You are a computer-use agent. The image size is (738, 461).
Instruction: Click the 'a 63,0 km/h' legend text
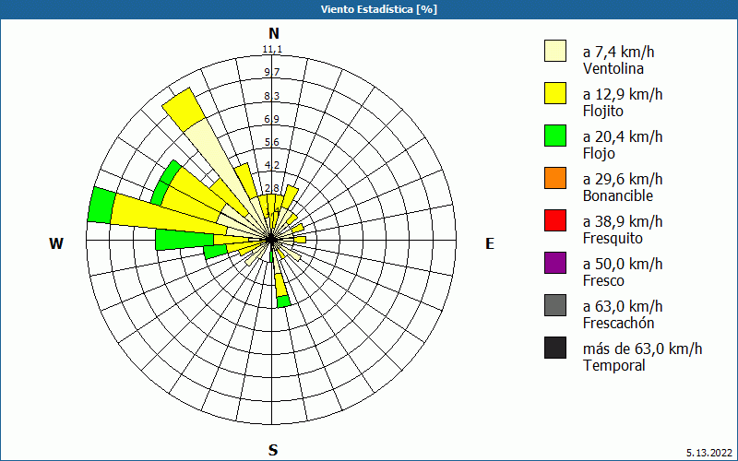tap(623, 306)
